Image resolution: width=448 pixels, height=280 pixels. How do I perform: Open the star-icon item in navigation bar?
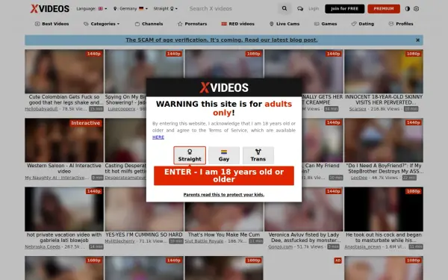pos(192,24)
